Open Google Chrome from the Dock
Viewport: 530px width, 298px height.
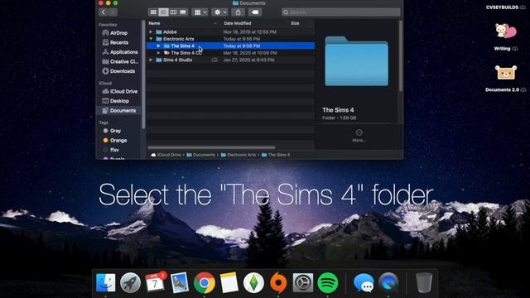(x=205, y=282)
